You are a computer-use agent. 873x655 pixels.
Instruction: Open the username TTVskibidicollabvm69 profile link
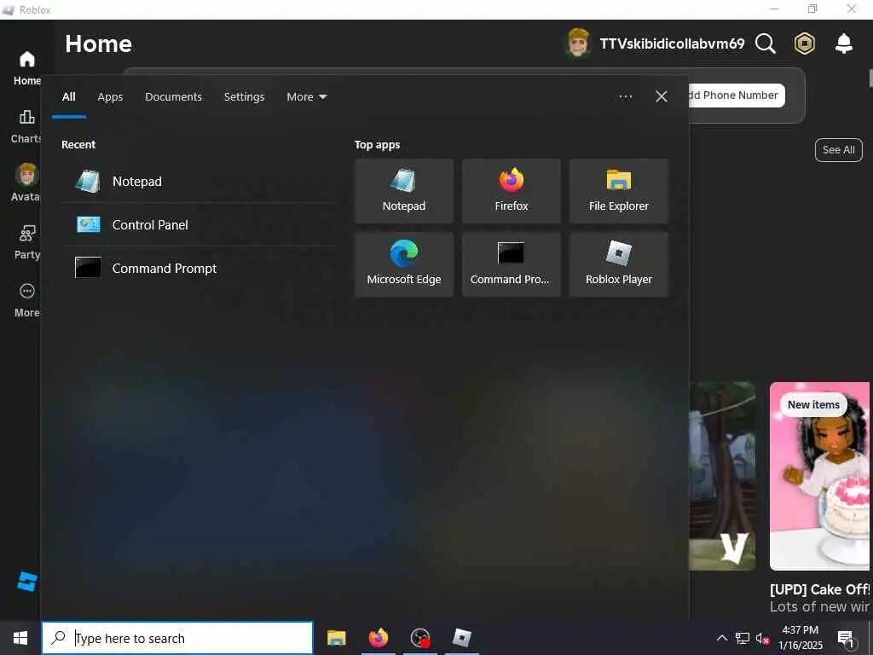[x=672, y=43]
